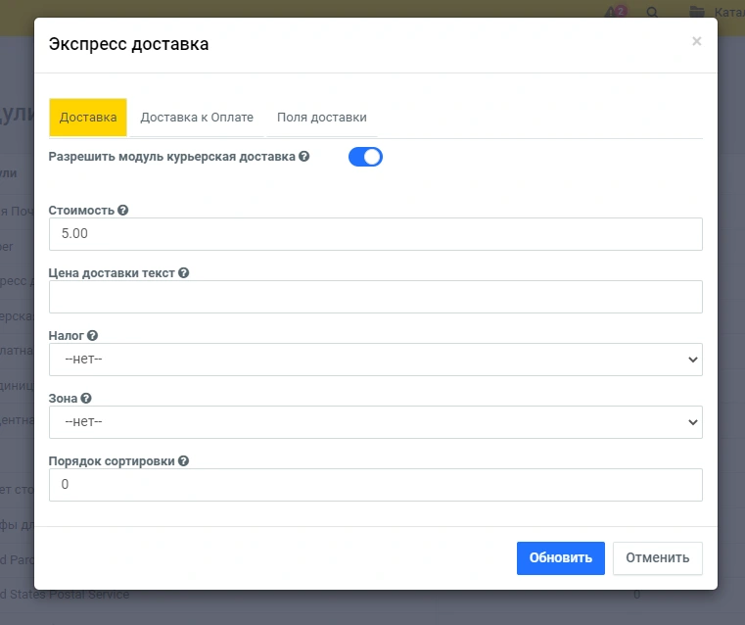Click the Цена доставки текст input
The image size is (745, 625).
[x=375, y=297]
